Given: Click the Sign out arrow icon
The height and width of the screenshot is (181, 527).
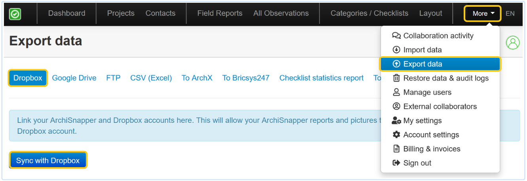Looking at the screenshot, I should [x=396, y=163].
